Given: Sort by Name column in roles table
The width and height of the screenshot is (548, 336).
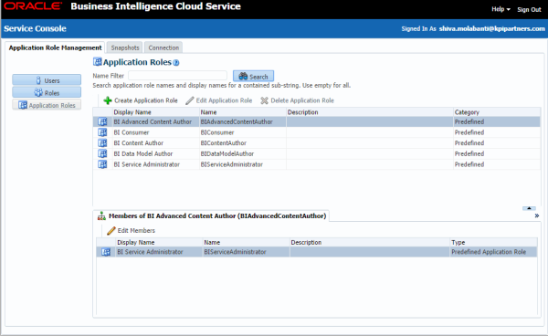Looking at the screenshot, I should click(208, 112).
